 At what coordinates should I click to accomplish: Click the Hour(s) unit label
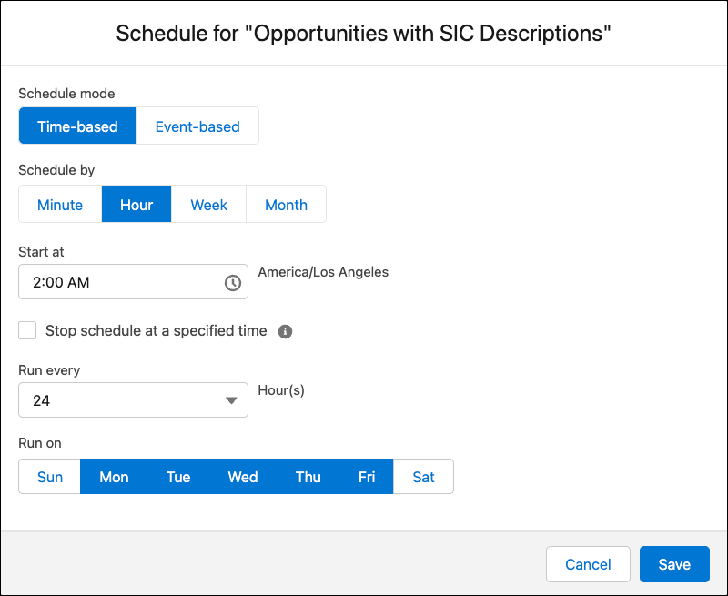click(281, 390)
